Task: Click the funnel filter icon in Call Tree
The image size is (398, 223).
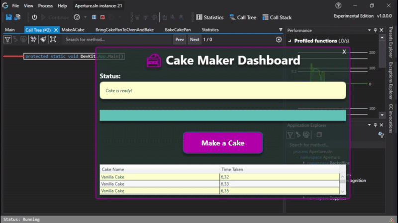Action: [8, 39]
